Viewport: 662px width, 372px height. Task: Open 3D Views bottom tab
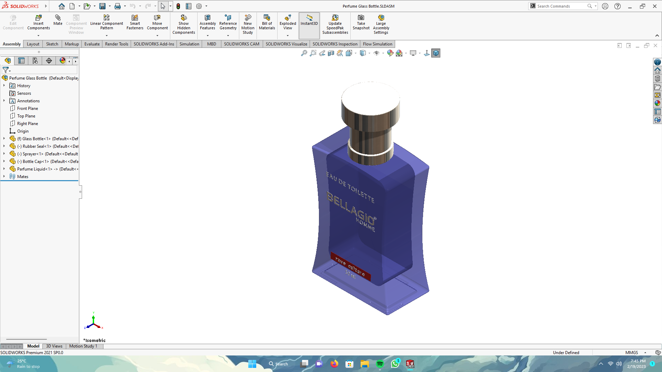(54, 346)
